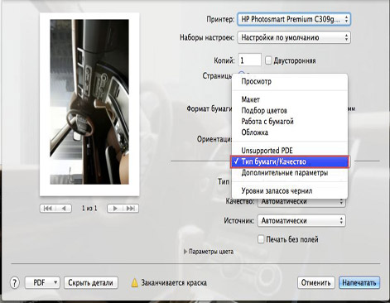Go to the first preview page
This screenshot has width=390, height=303.
click(48, 209)
